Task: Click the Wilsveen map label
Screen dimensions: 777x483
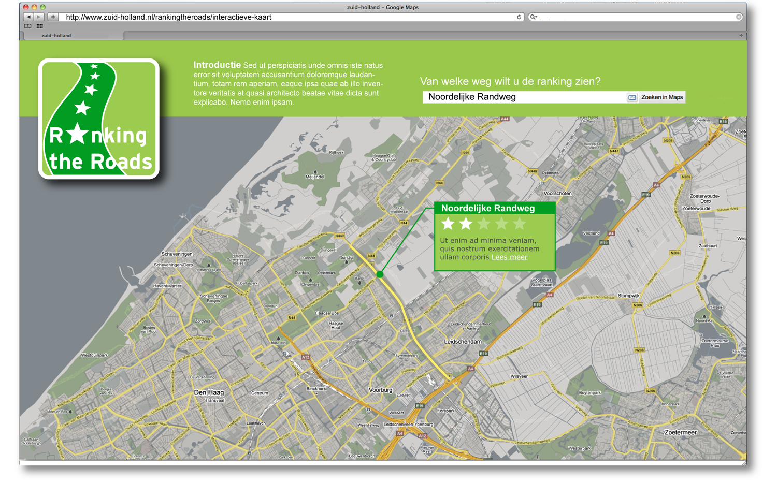Action: click(x=520, y=377)
